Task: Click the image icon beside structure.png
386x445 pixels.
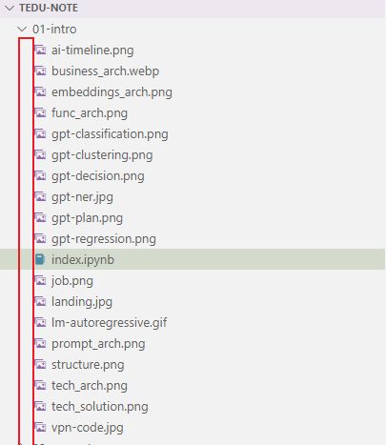Action: [x=40, y=364]
